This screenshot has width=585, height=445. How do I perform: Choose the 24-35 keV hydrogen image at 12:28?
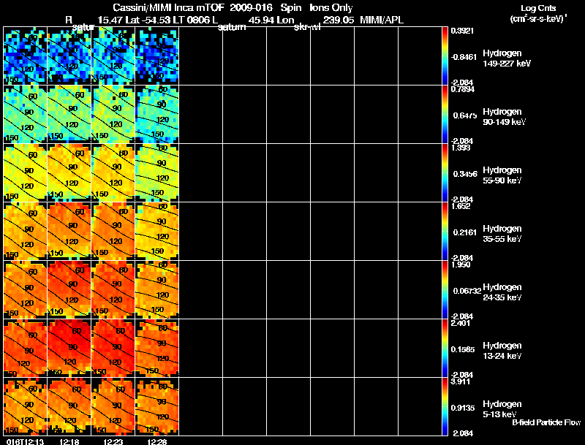tap(157, 290)
